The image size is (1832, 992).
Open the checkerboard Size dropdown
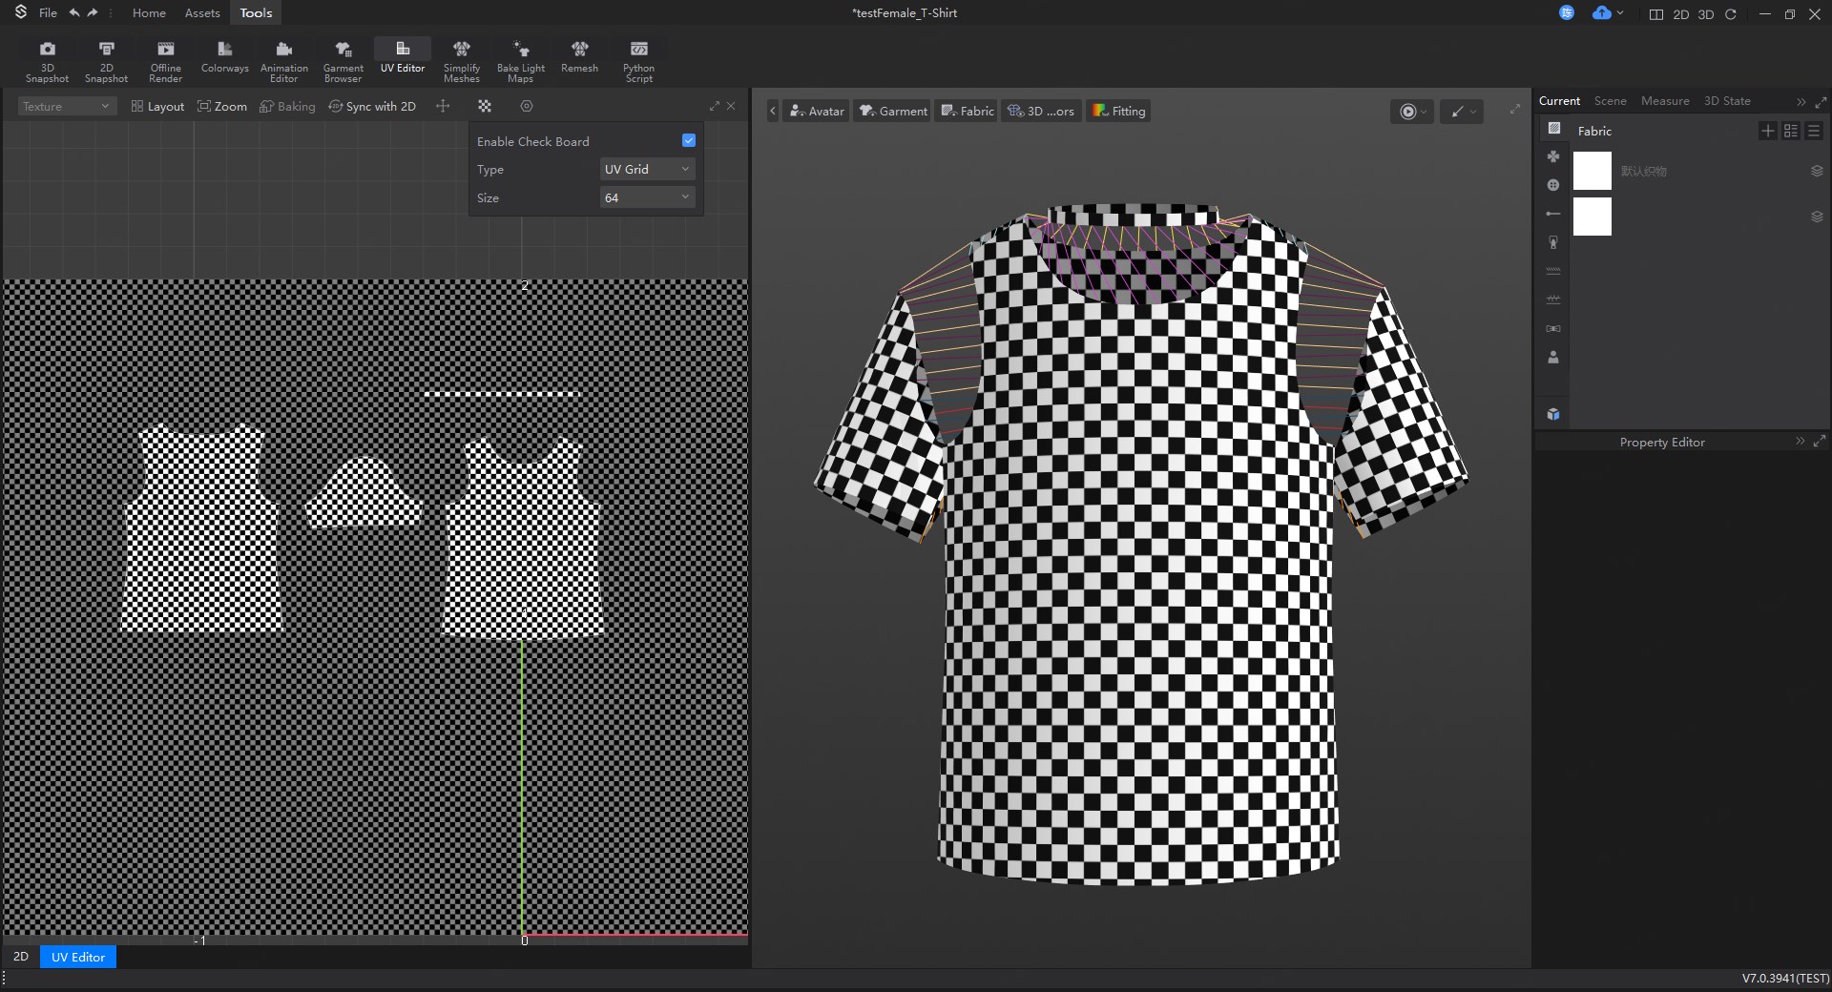pyautogui.click(x=646, y=197)
